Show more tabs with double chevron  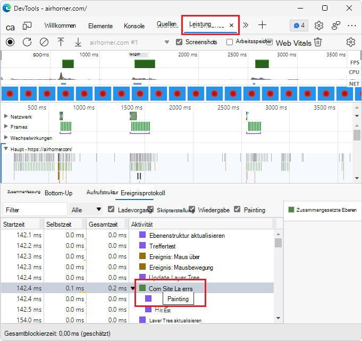tap(246, 25)
